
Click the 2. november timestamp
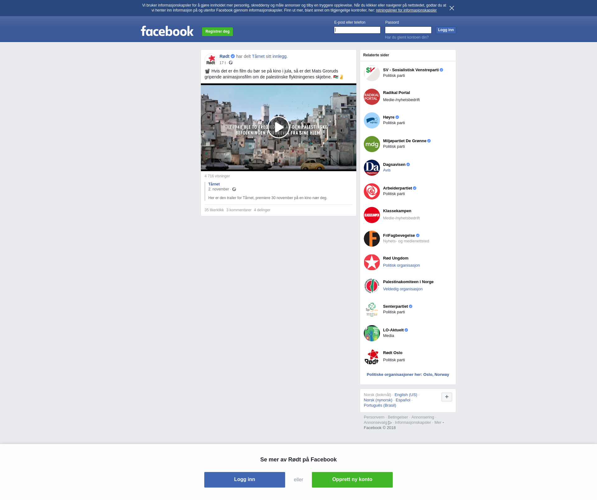[219, 189]
